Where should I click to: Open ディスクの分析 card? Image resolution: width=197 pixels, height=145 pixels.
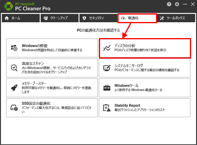(x=145, y=48)
